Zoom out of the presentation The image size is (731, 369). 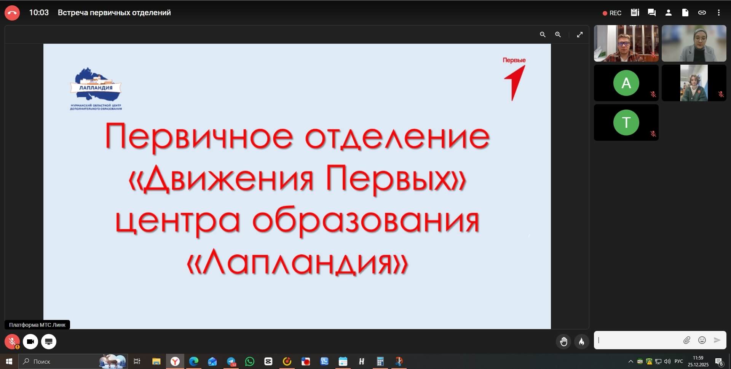pos(543,35)
